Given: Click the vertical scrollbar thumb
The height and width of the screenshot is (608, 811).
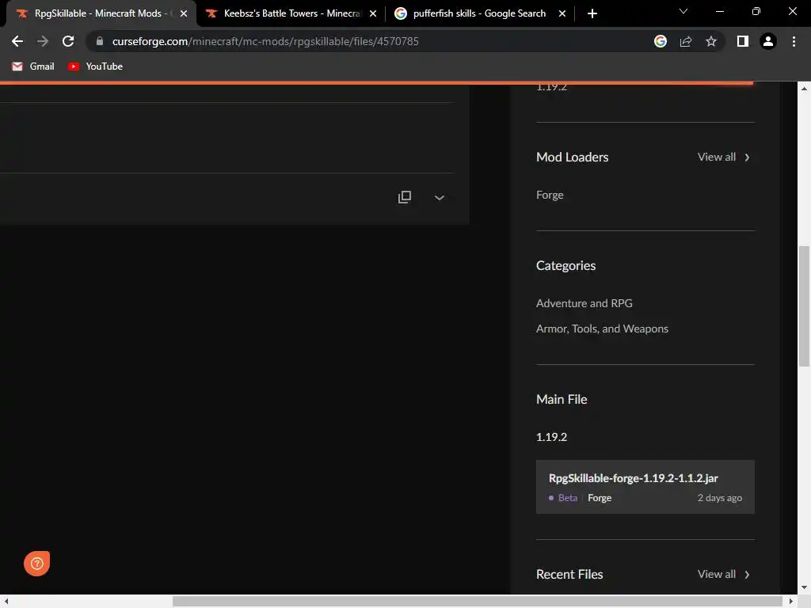Looking at the screenshot, I should [x=804, y=306].
